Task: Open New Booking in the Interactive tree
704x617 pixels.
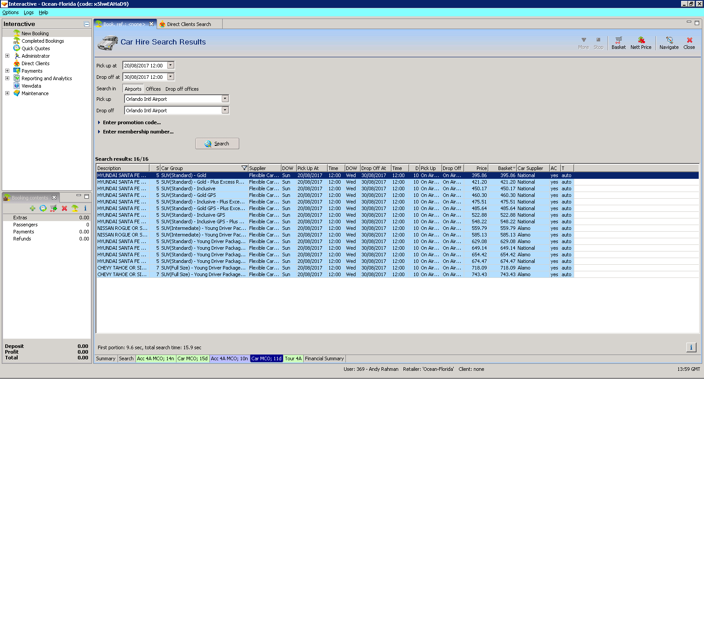Action: pos(35,33)
